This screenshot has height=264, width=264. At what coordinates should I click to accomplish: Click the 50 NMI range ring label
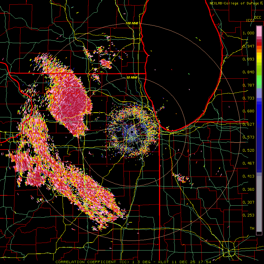(x=132, y=77)
